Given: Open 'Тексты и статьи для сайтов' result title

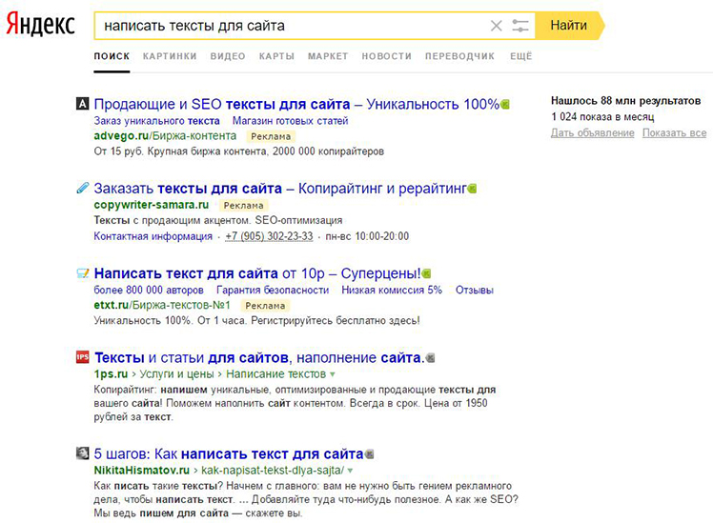Looking at the screenshot, I should pos(259,357).
